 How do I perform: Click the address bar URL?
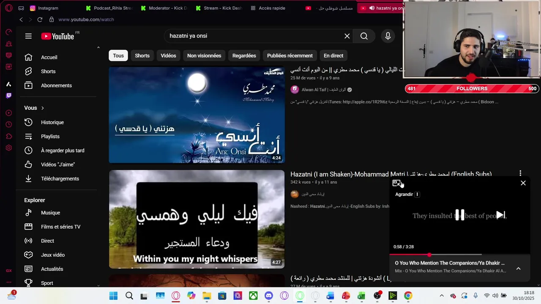pos(86,19)
